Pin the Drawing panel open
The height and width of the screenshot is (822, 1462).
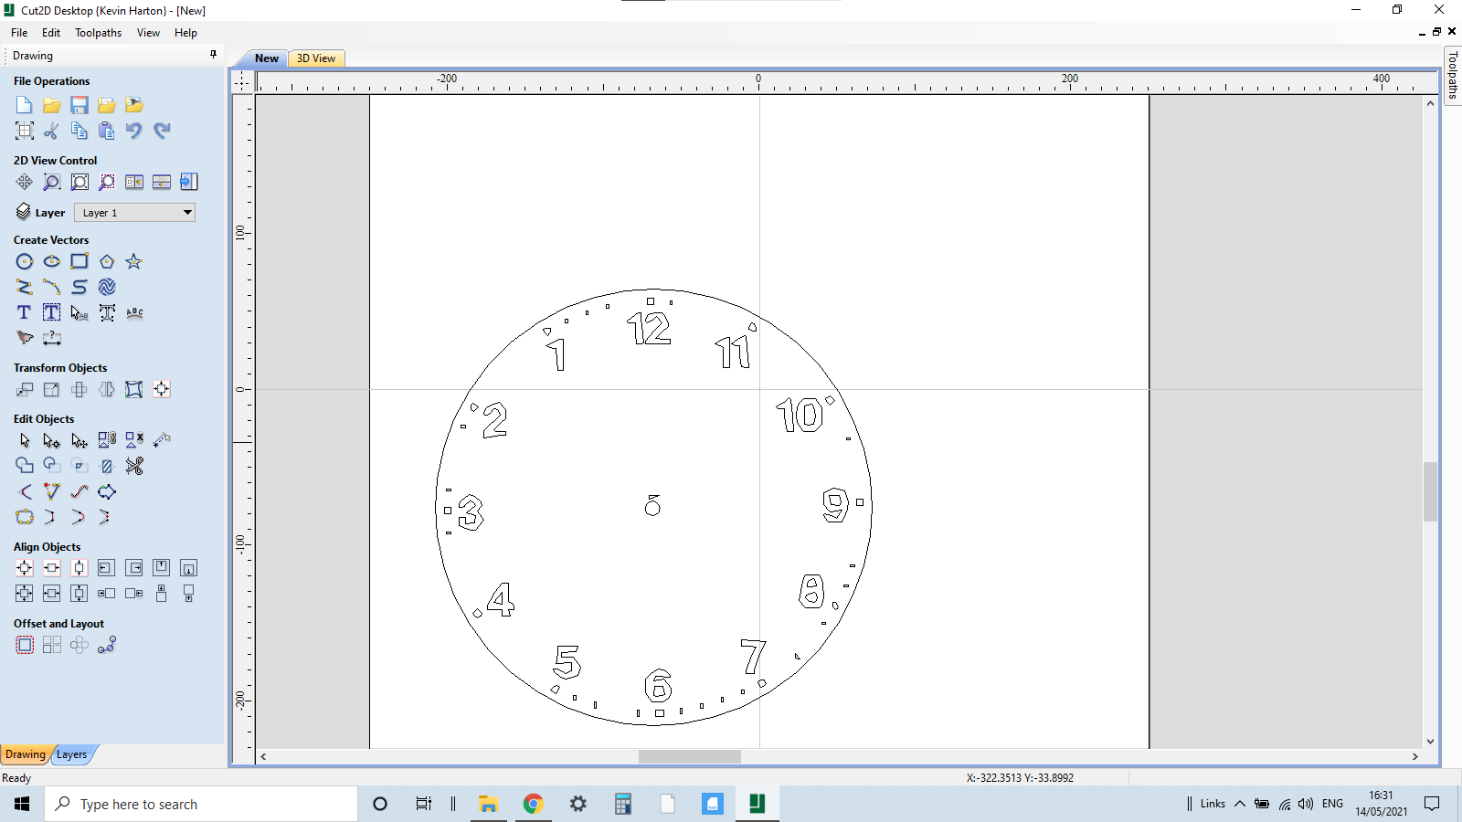point(213,55)
